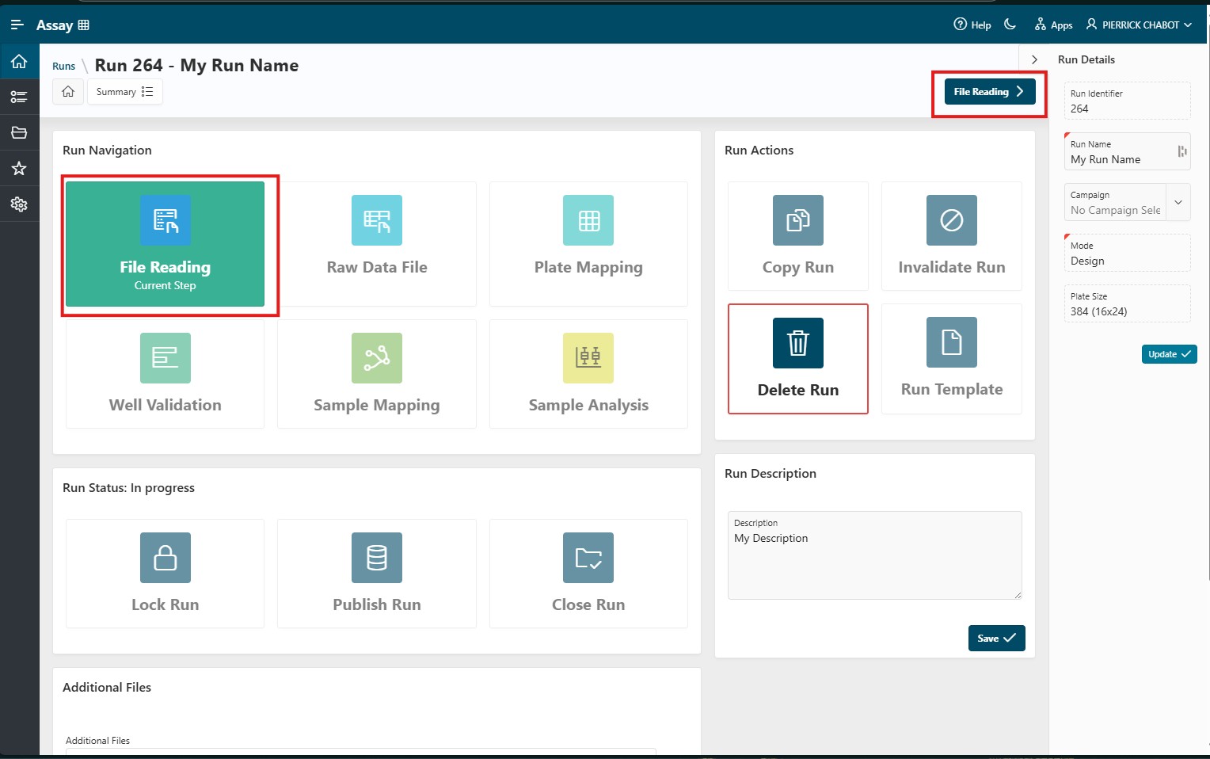
Task: Click the Publish Run card
Action: [377, 574]
